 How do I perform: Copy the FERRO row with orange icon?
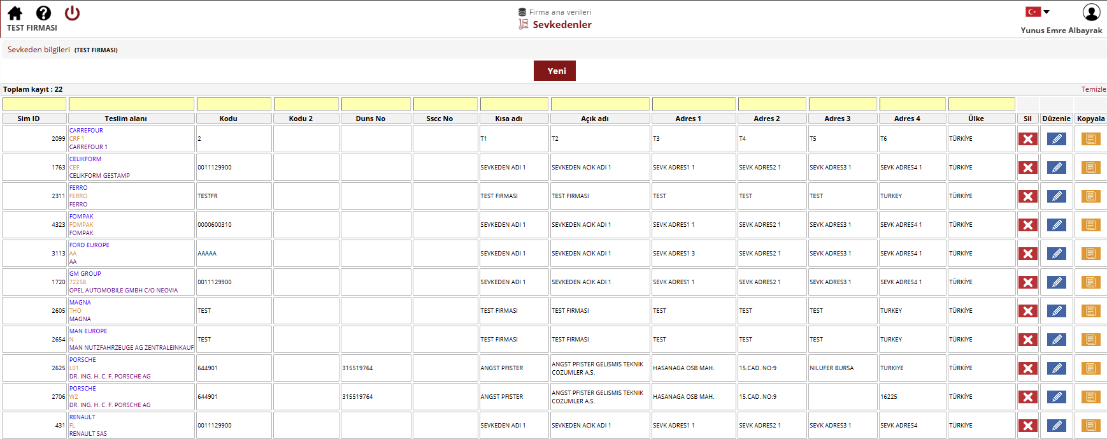1090,196
